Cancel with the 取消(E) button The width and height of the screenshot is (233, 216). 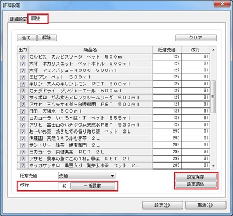click(206, 205)
